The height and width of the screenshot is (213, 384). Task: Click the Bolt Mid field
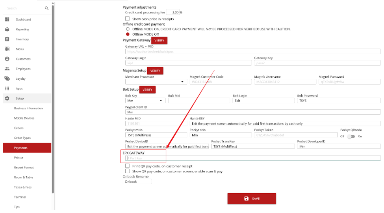199,101
